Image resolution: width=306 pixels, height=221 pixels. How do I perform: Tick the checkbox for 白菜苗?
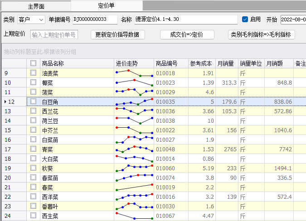[x=34, y=139]
